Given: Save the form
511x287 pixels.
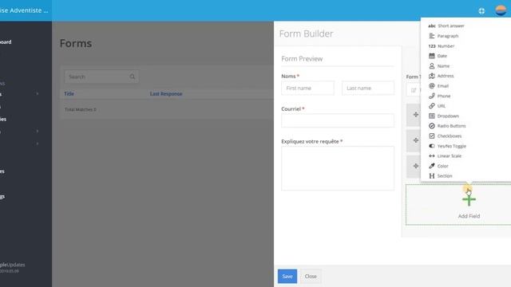Looking at the screenshot, I should (x=287, y=277).
